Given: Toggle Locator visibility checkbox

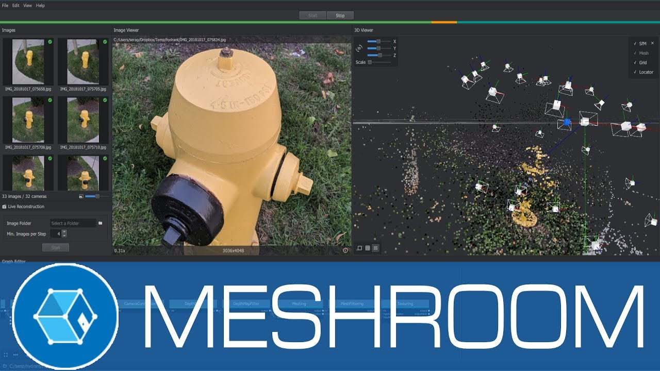Looking at the screenshot, I should point(635,72).
